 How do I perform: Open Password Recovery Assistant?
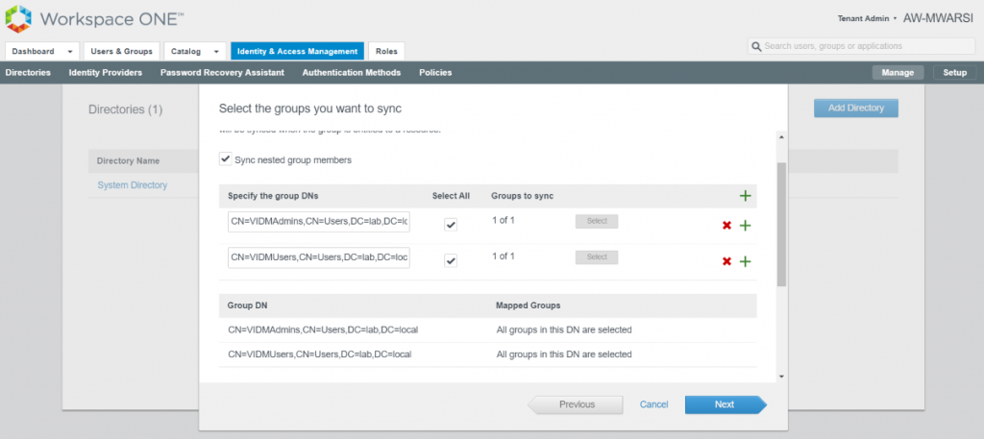pos(222,73)
